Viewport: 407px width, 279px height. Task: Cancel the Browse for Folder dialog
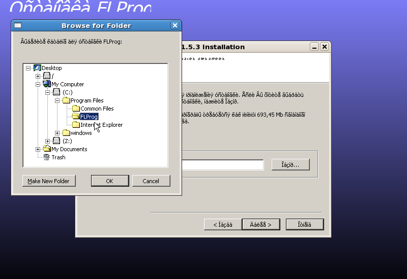tap(151, 181)
